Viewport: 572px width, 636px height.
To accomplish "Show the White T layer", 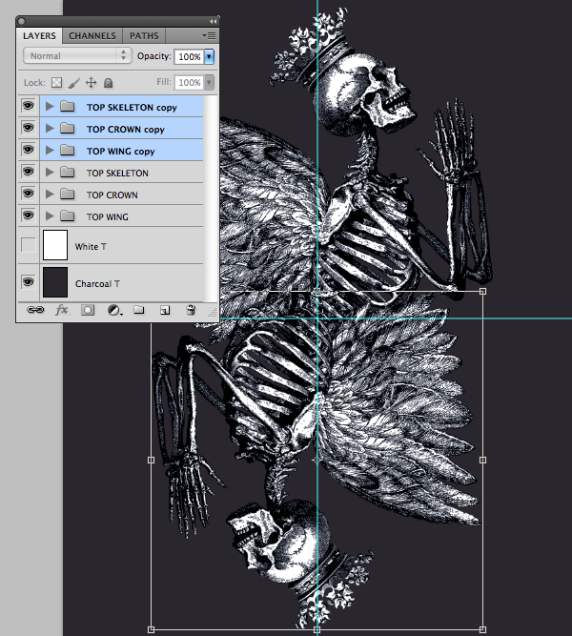I will pos(28,245).
